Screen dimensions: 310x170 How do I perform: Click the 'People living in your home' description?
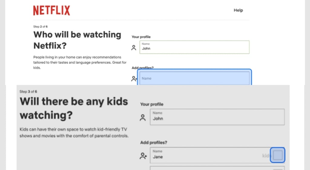80,62
